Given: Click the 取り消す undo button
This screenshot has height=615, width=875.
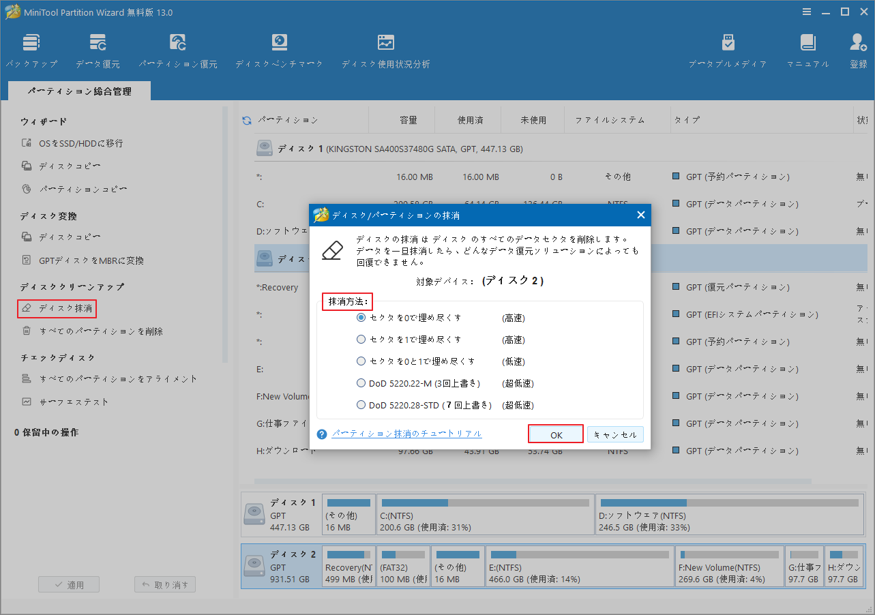Looking at the screenshot, I should (x=166, y=584).
